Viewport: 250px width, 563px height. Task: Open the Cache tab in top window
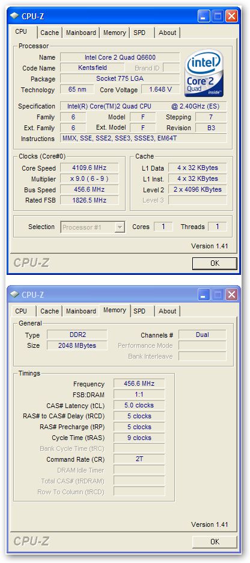pyautogui.click(x=49, y=33)
